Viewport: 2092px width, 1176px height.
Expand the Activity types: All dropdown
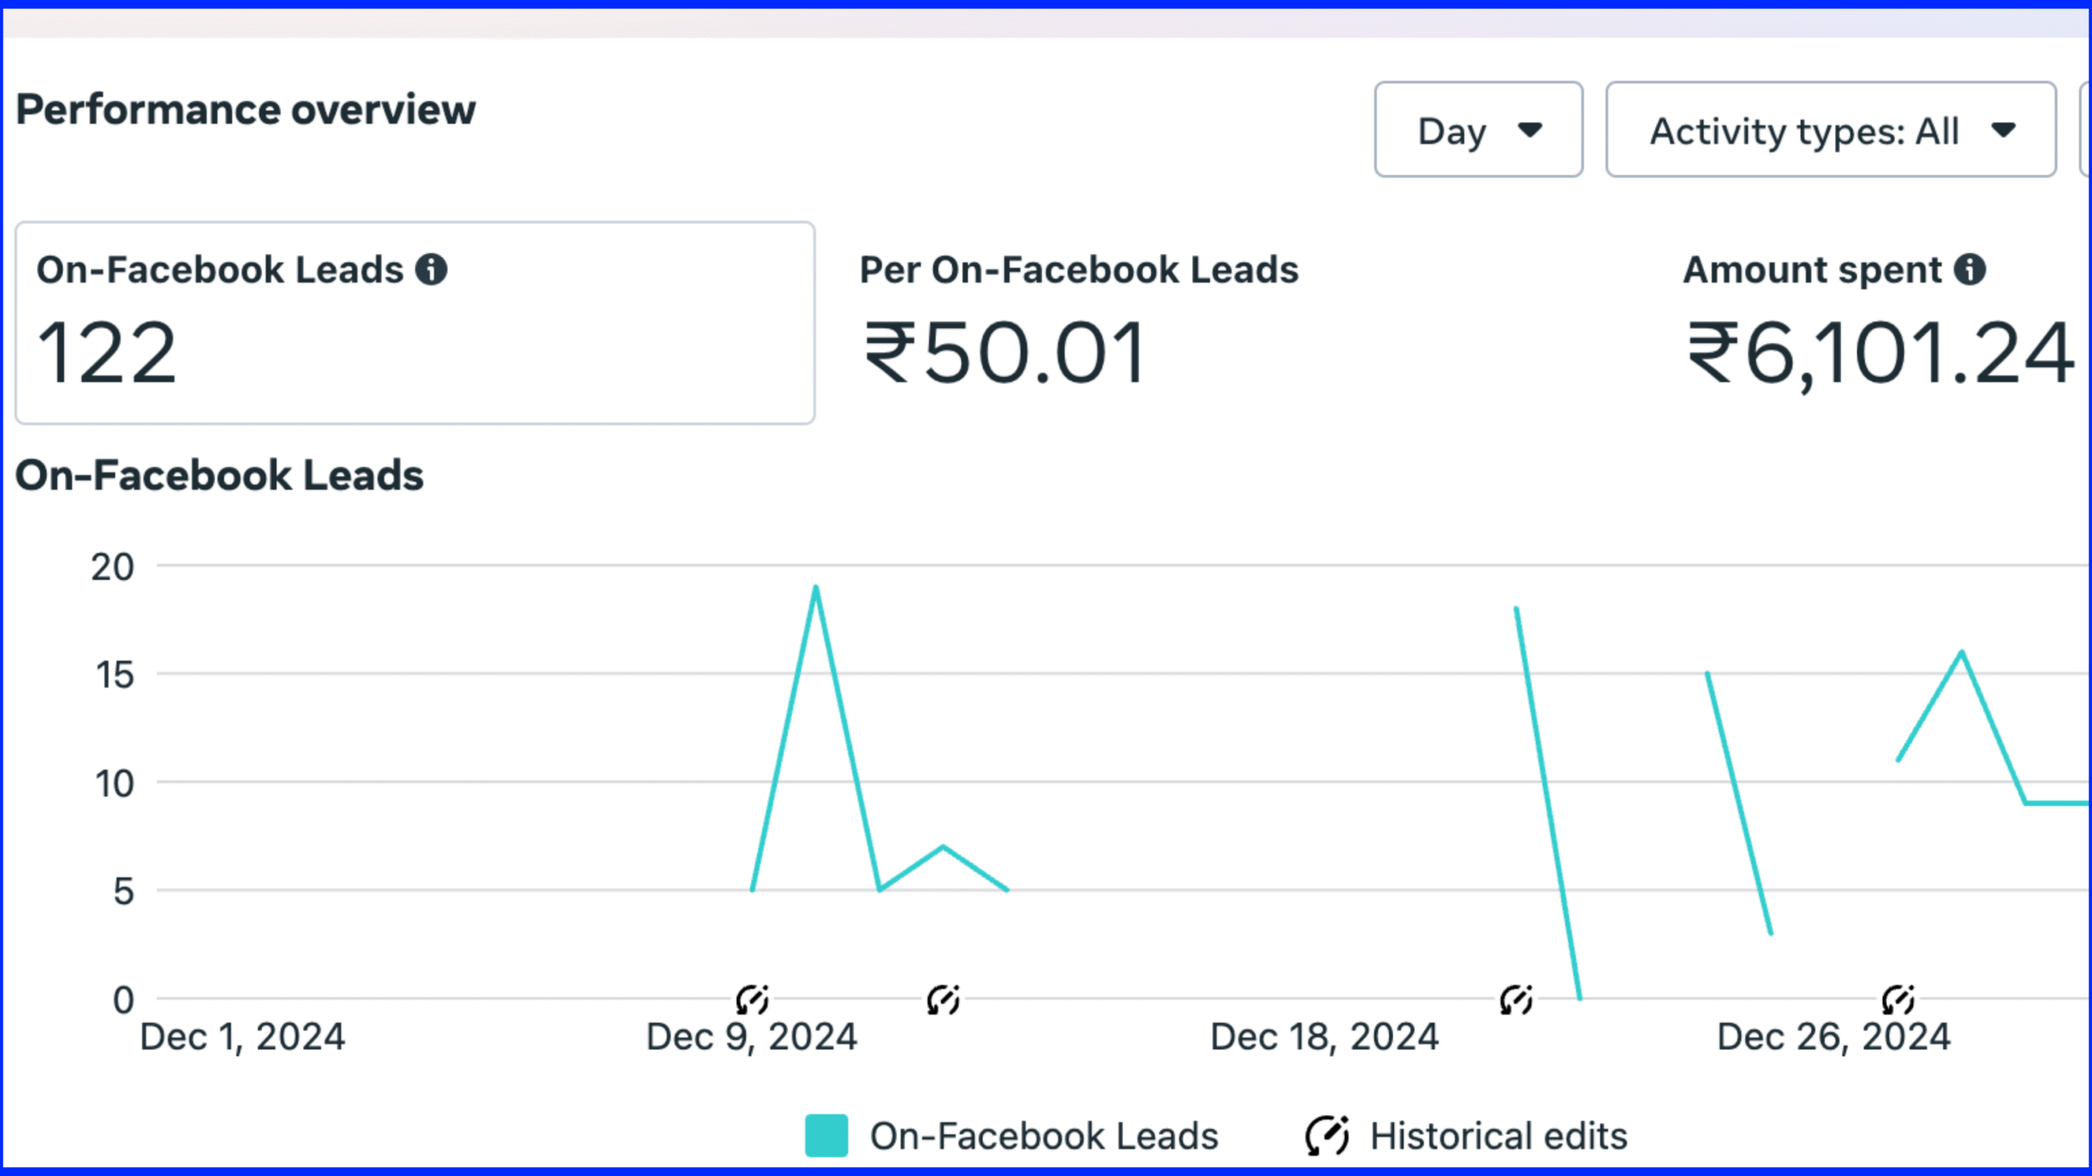tap(1830, 130)
